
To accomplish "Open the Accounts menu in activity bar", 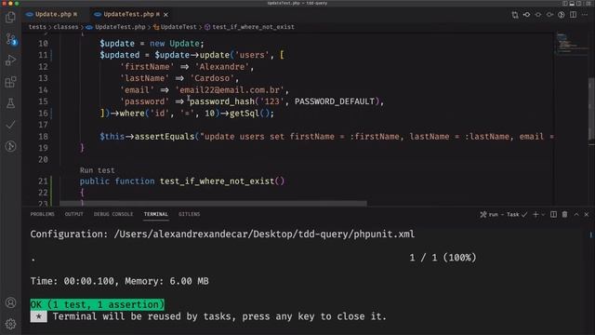I will (x=10, y=302).
